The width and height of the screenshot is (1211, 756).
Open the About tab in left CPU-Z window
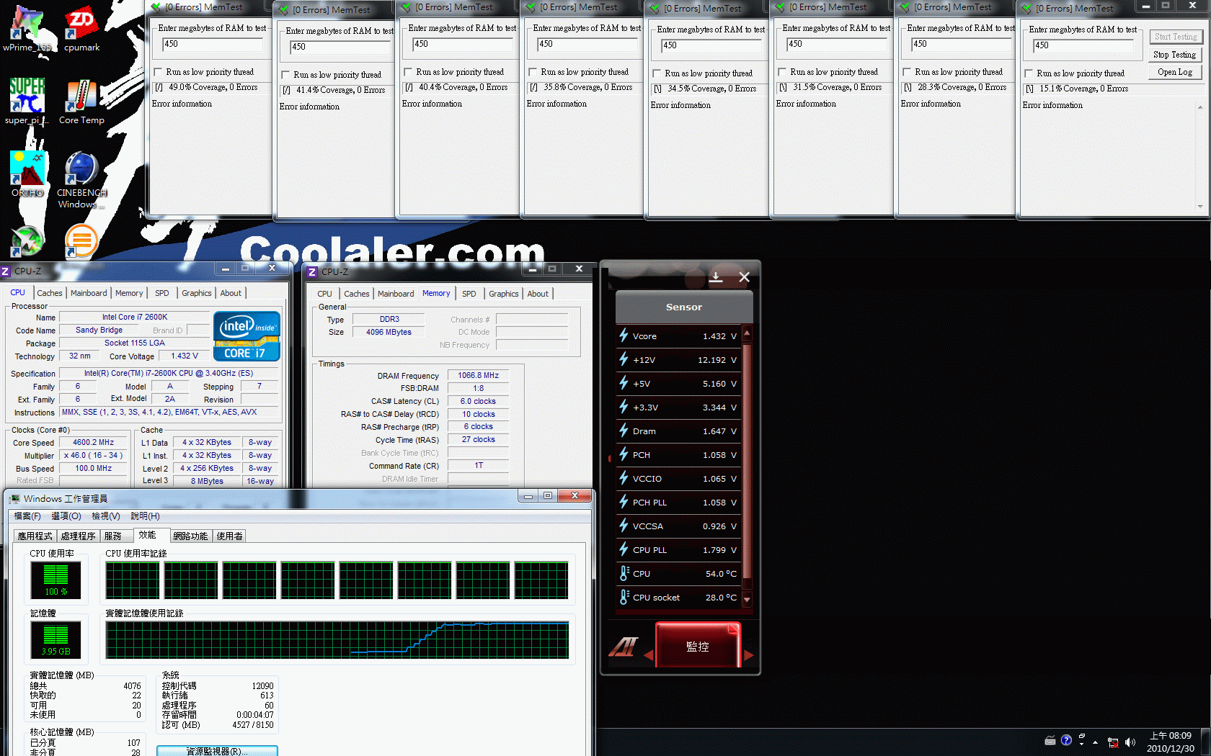(x=231, y=293)
